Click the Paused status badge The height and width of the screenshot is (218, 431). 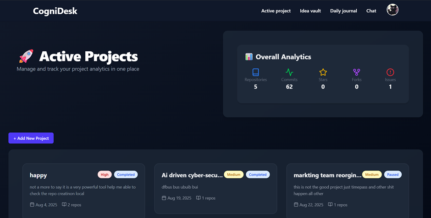[x=393, y=174]
